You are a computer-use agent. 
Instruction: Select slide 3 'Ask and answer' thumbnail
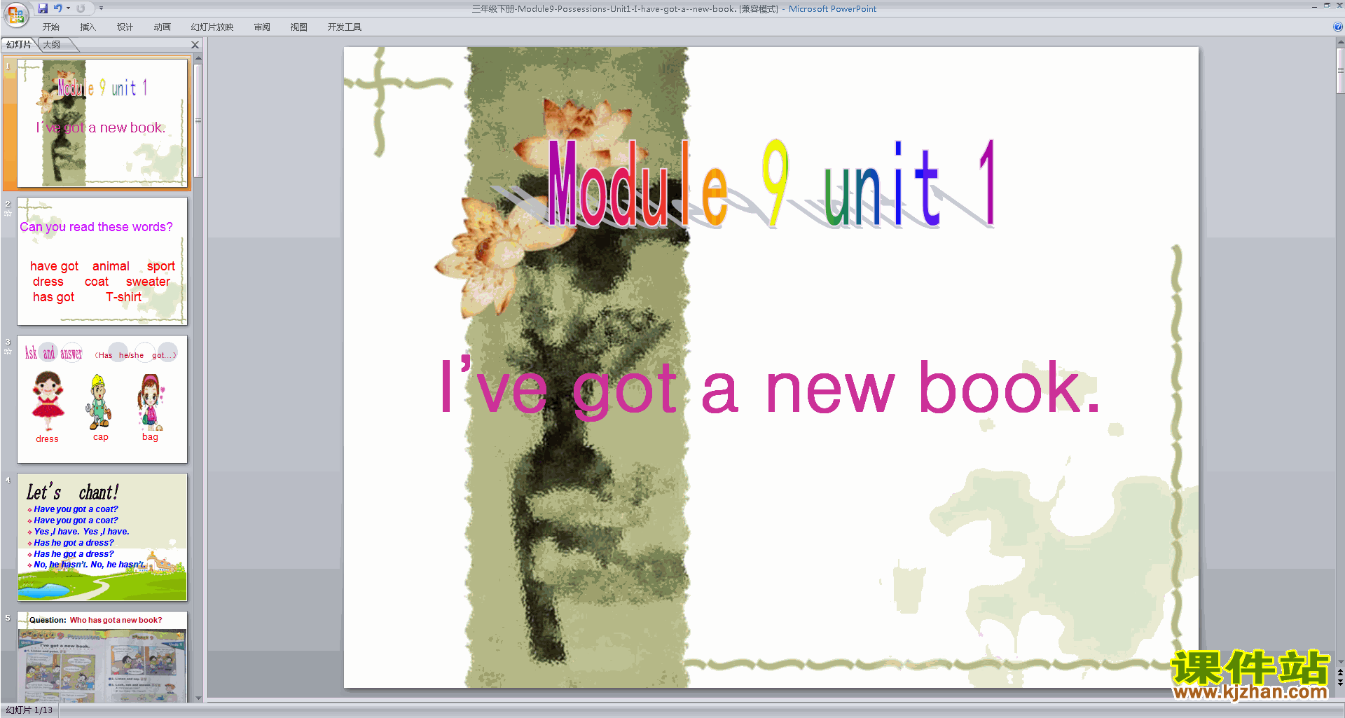click(x=102, y=399)
